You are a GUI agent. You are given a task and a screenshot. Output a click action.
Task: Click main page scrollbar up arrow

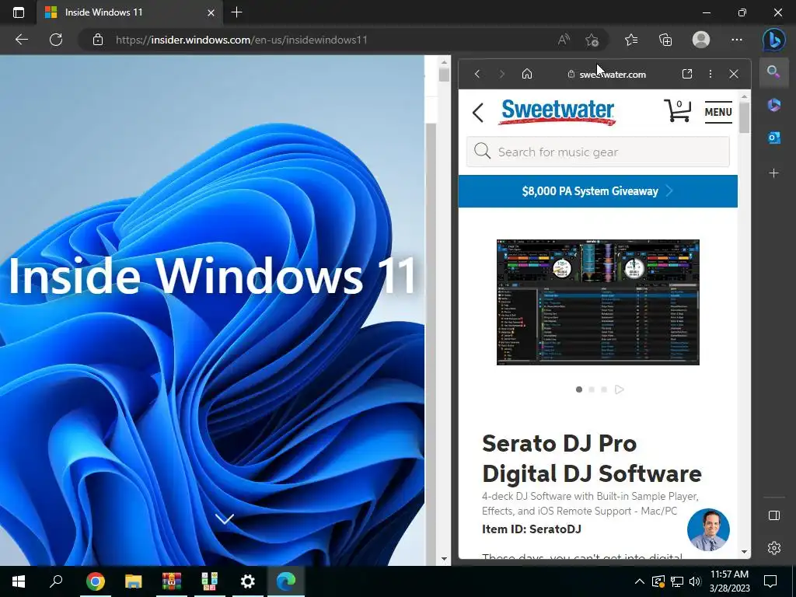point(444,62)
